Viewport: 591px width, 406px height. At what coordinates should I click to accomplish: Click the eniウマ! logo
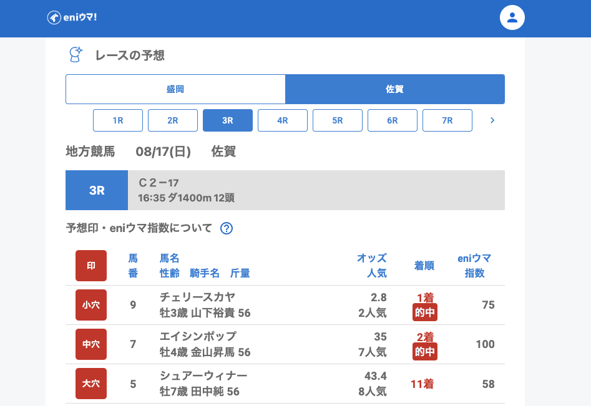click(x=72, y=17)
